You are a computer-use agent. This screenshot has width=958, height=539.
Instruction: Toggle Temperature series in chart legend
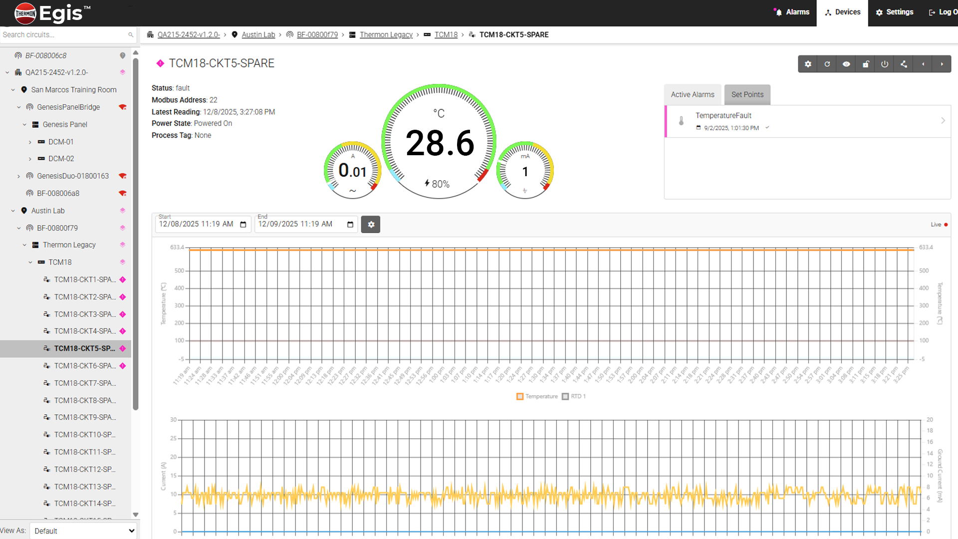coord(537,396)
